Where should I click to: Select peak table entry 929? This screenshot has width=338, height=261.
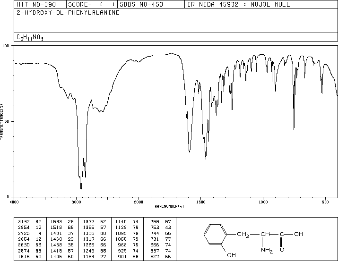[122, 251]
